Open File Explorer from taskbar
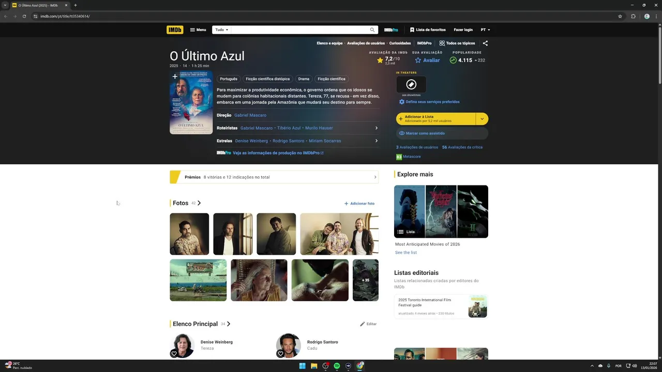662x372 pixels. click(314, 366)
